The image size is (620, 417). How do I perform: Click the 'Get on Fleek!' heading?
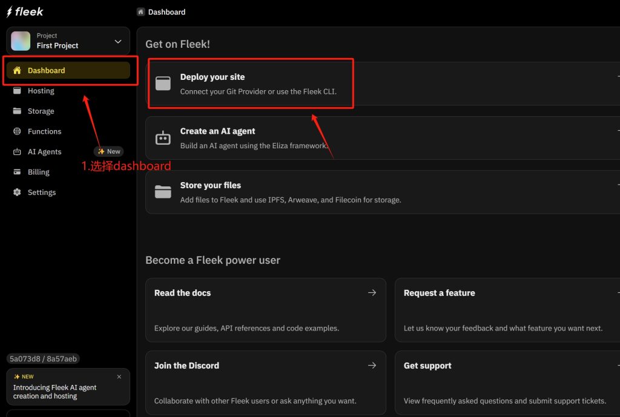177,44
